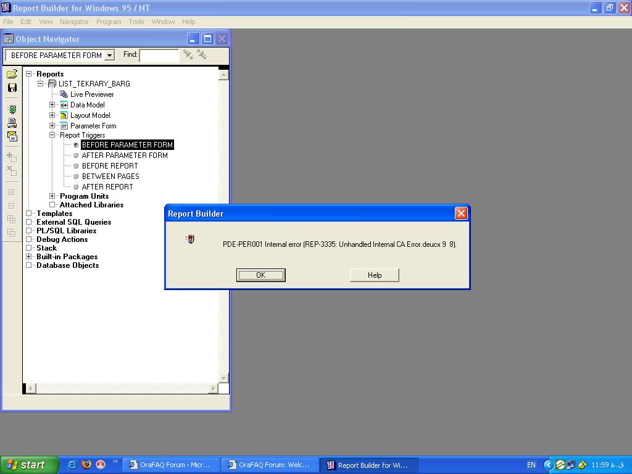The height and width of the screenshot is (474, 632).
Task: Open the BEFORE PARAMETER FORM dropdown list
Action: (x=109, y=55)
